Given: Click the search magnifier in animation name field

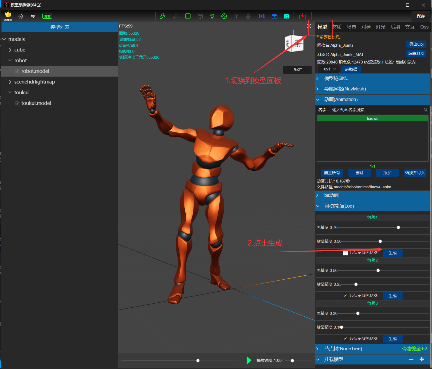Looking at the screenshot, I should point(426,110).
